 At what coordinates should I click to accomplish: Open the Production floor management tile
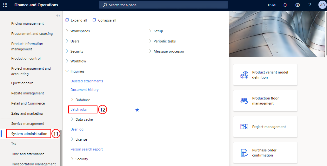[265, 101]
